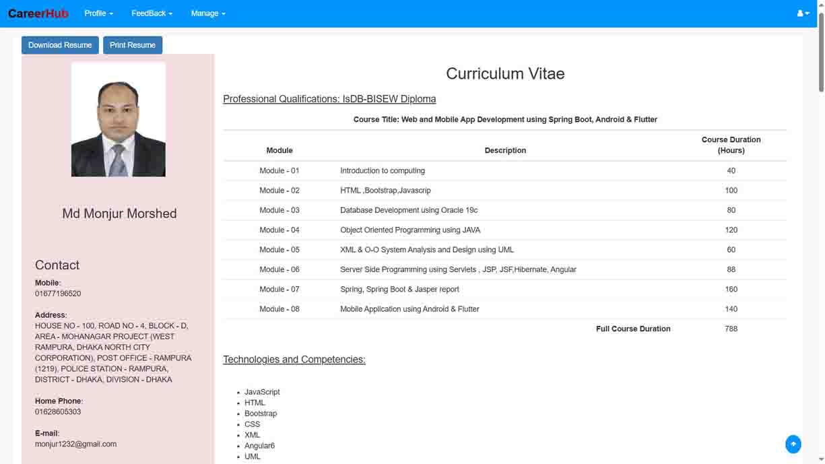Click Md Monjur Morshed's profile photo
This screenshot has width=825, height=464.
tap(119, 119)
